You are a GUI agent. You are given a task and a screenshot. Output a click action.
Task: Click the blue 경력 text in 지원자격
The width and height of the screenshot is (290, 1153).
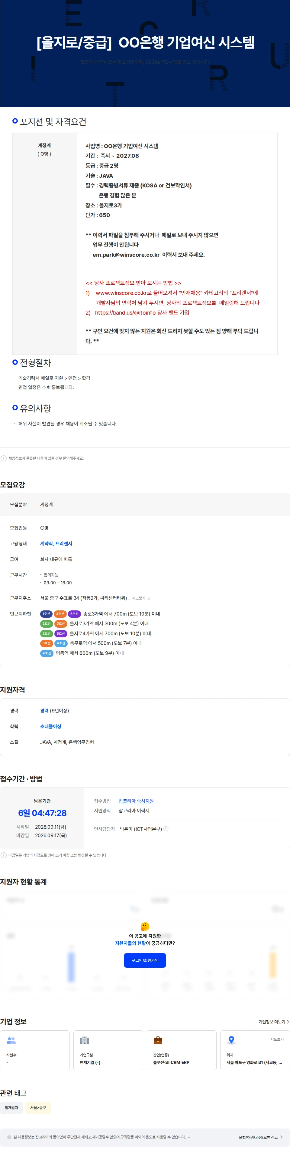coord(44,711)
